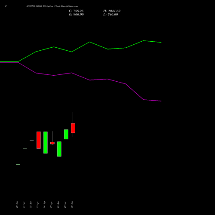The width and height of the screenshot is (215, 215).
Task: Click the chart title mentioning MunafaSutra.com
Action: click(x=52, y=6)
